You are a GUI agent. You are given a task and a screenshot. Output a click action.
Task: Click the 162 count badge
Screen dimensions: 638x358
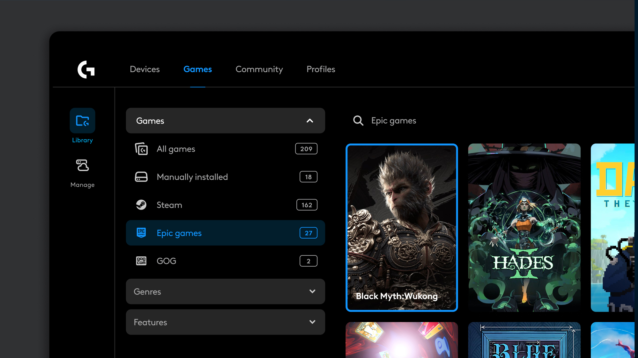307,205
